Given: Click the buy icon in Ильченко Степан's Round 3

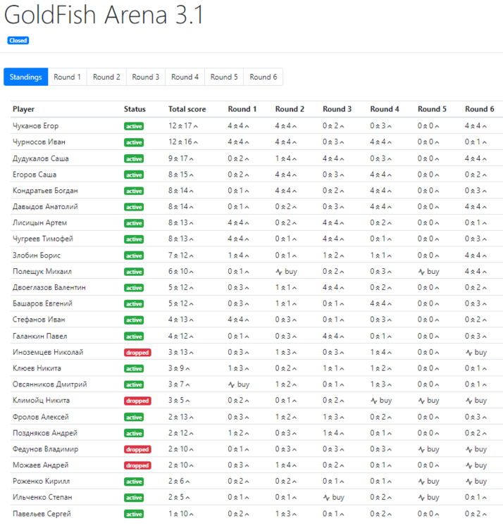Looking at the screenshot, I should (326, 498).
